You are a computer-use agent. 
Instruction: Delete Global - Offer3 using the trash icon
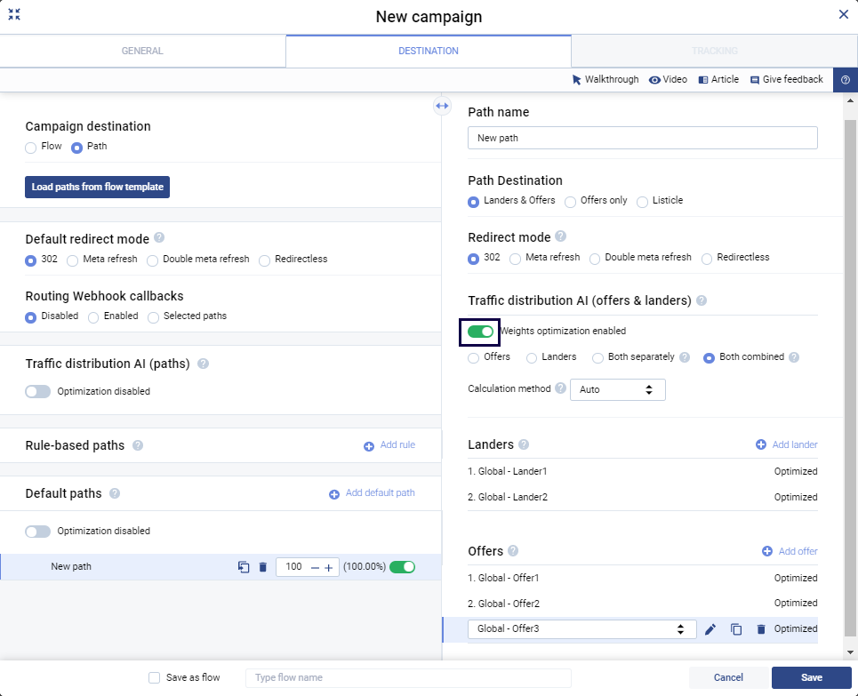pos(761,629)
